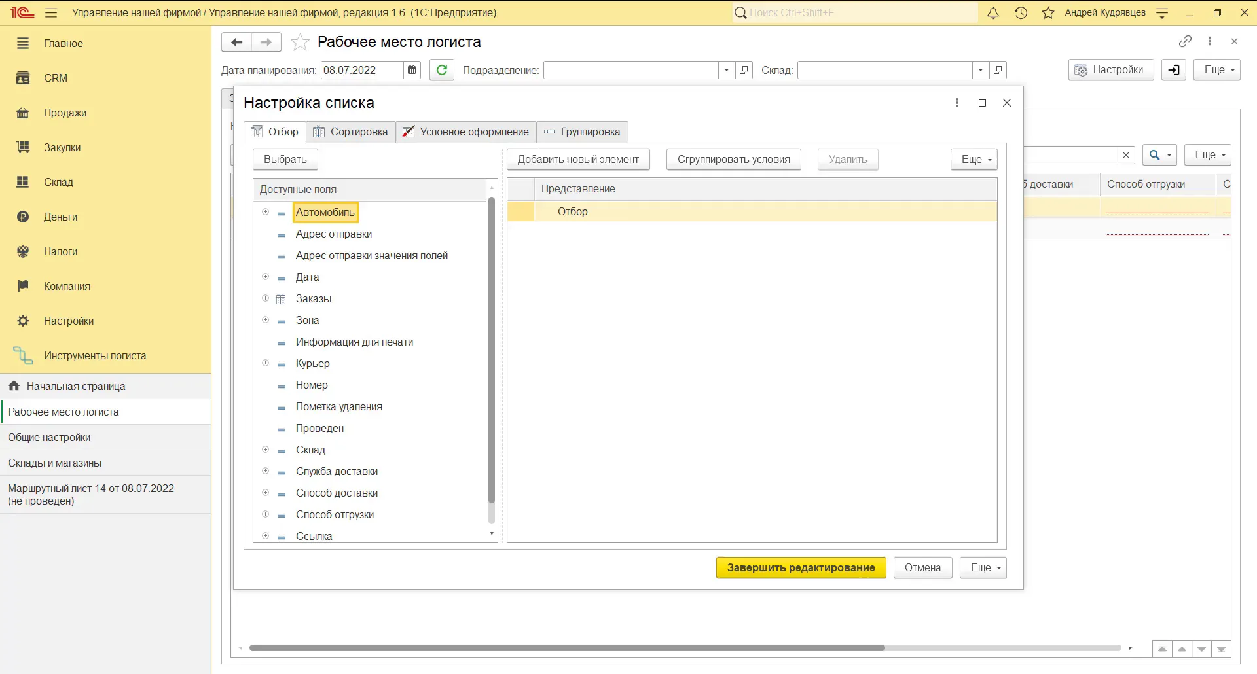Click the horizontal scrollbar at bottom
This screenshot has width=1257, height=674.
click(567, 648)
